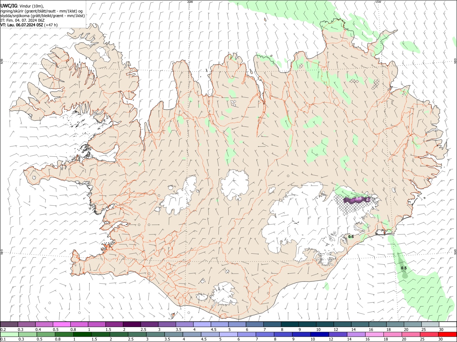
Task: Click the light pink swatch between 16 and 18 on the rain scale
Action: point(374,334)
